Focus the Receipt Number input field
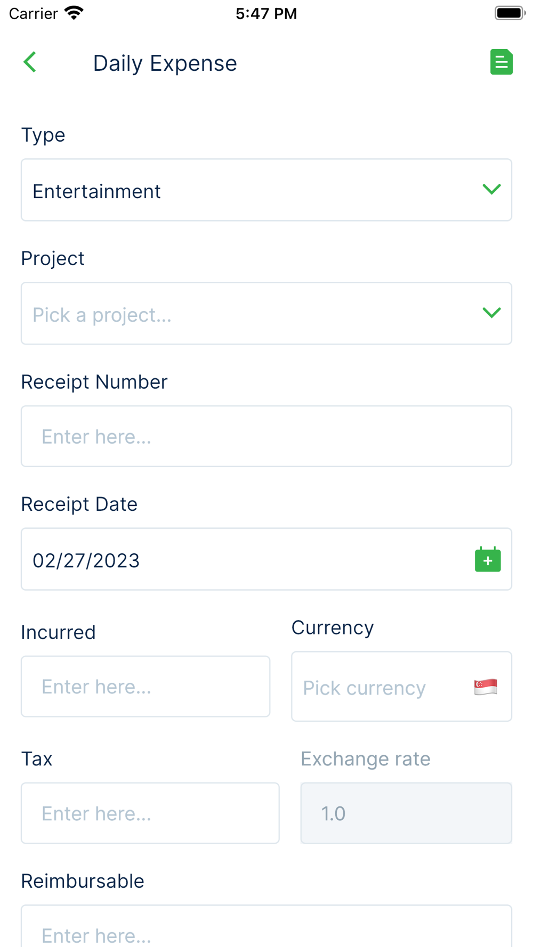This screenshot has height=947, width=533. pos(266,437)
